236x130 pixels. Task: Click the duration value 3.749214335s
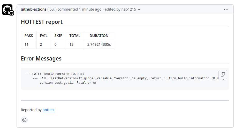99,44
